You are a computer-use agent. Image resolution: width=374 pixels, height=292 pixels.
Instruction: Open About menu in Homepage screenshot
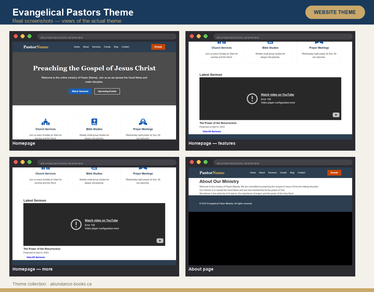point(86,47)
